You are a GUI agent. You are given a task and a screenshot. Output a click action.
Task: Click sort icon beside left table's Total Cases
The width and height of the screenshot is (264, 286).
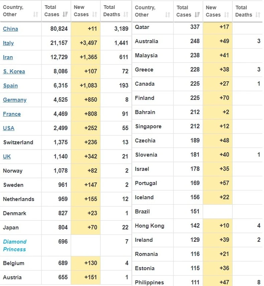coord(65,15)
